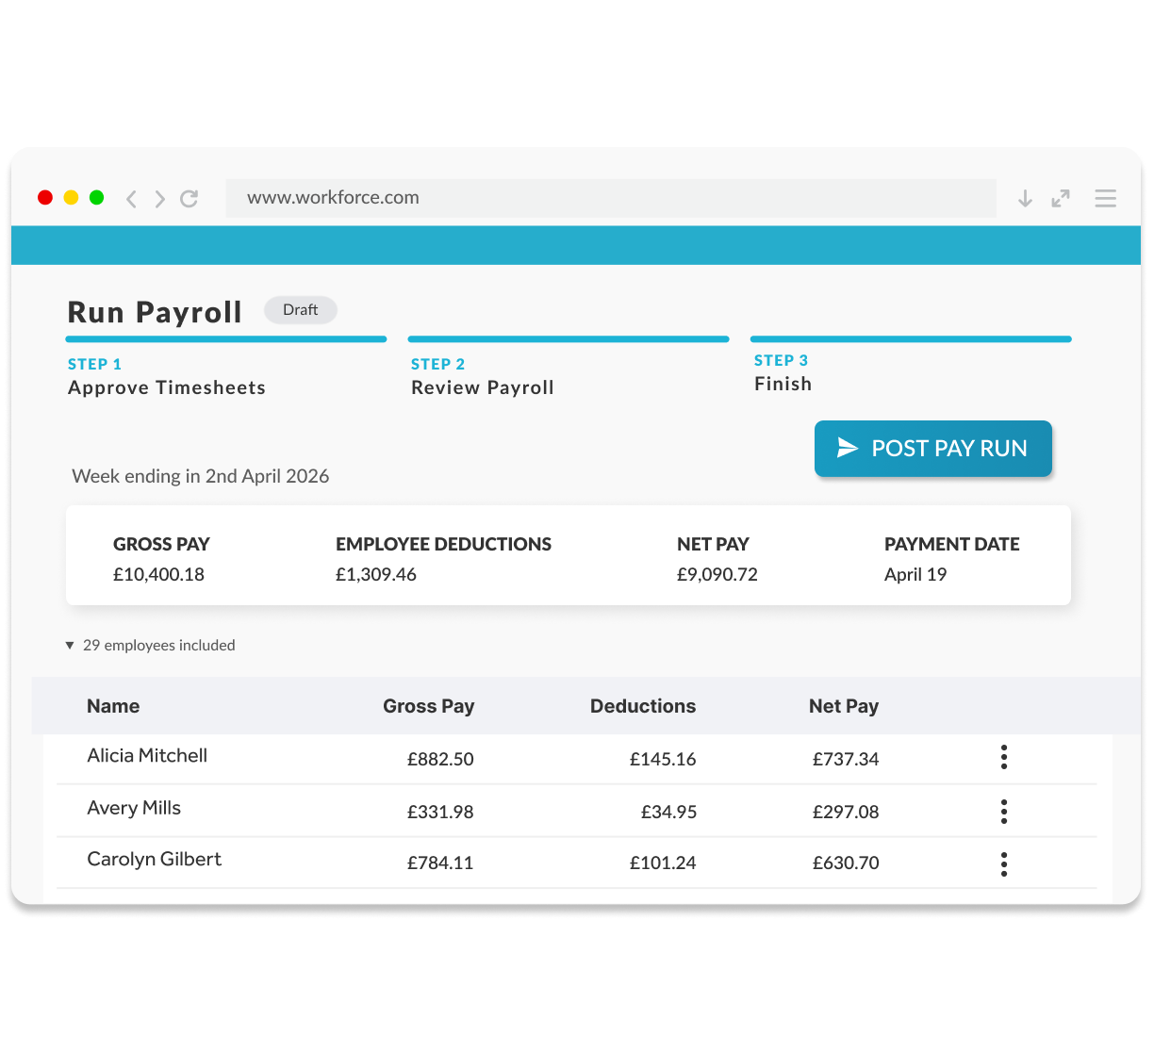Click the browser forward arrow
Viewport: 1154px width, 1052px height.
point(160,199)
